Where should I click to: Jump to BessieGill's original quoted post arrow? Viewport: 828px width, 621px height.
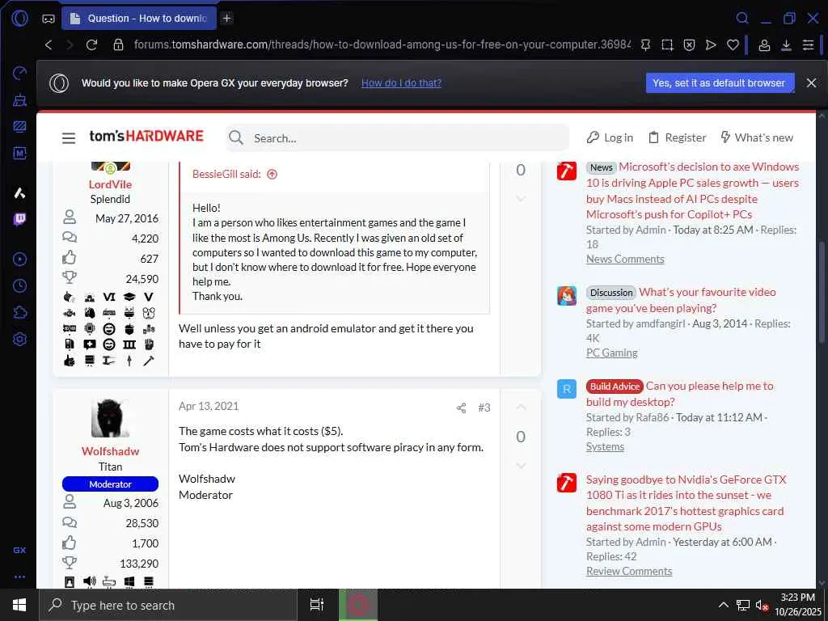coord(272,175)
